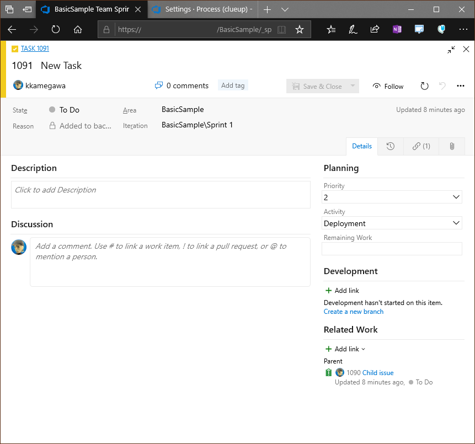Viewport: 475px width, 444px height.
Task: Click the set tabs aside icon
Action: pyautogui.click(x=27, y=9)
